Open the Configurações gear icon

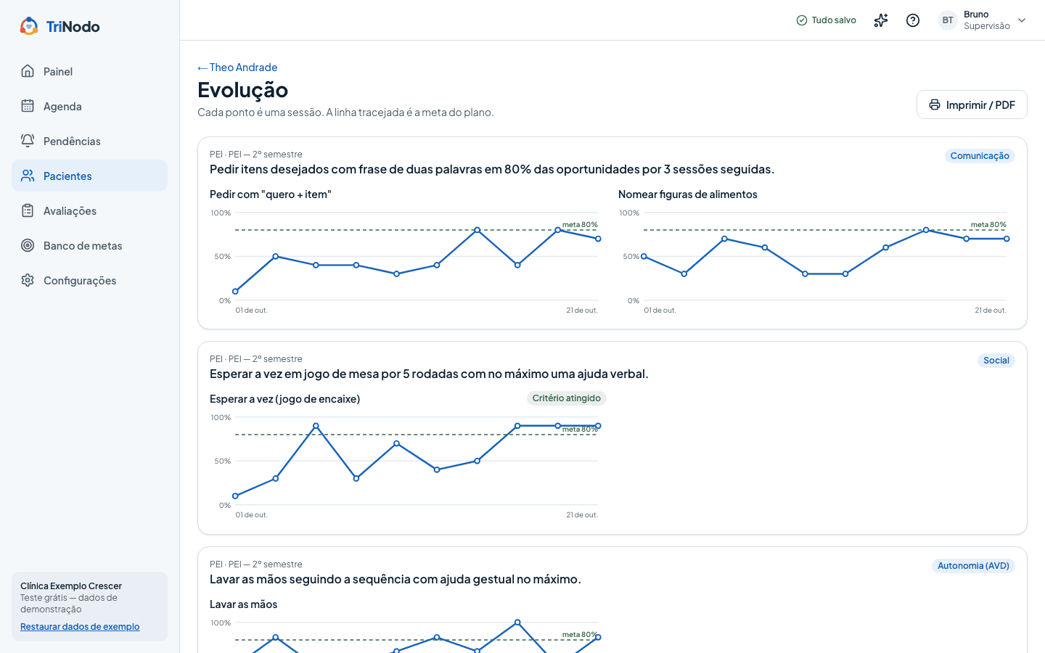28,280
